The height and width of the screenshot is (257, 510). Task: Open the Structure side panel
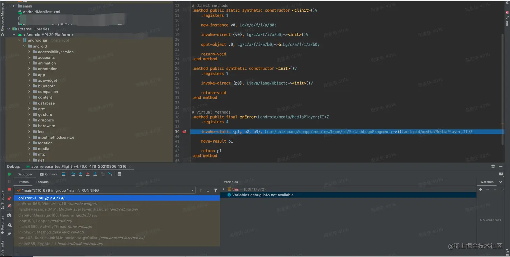coord(2,199)
